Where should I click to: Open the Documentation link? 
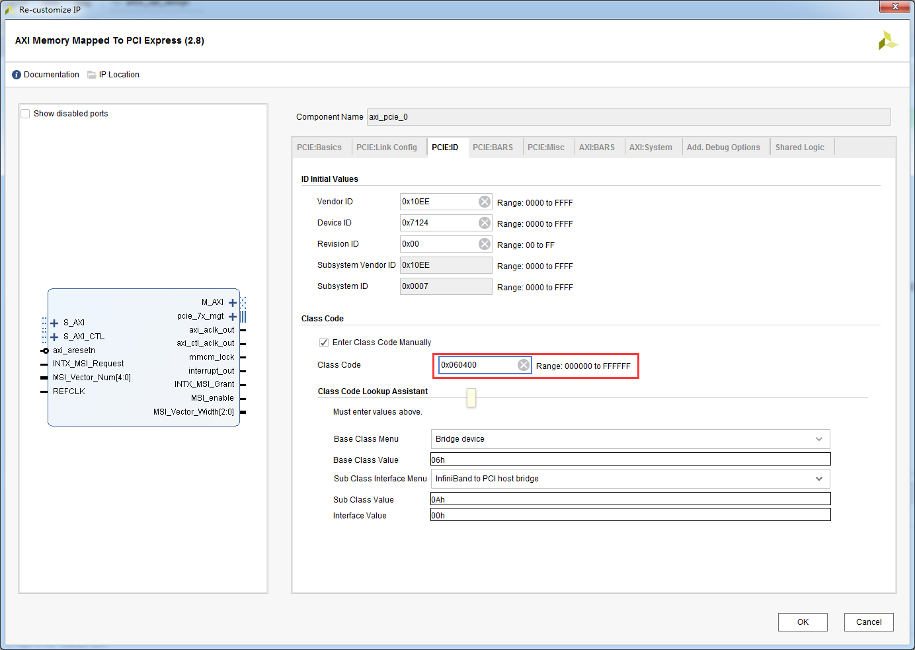coord(52,75)
